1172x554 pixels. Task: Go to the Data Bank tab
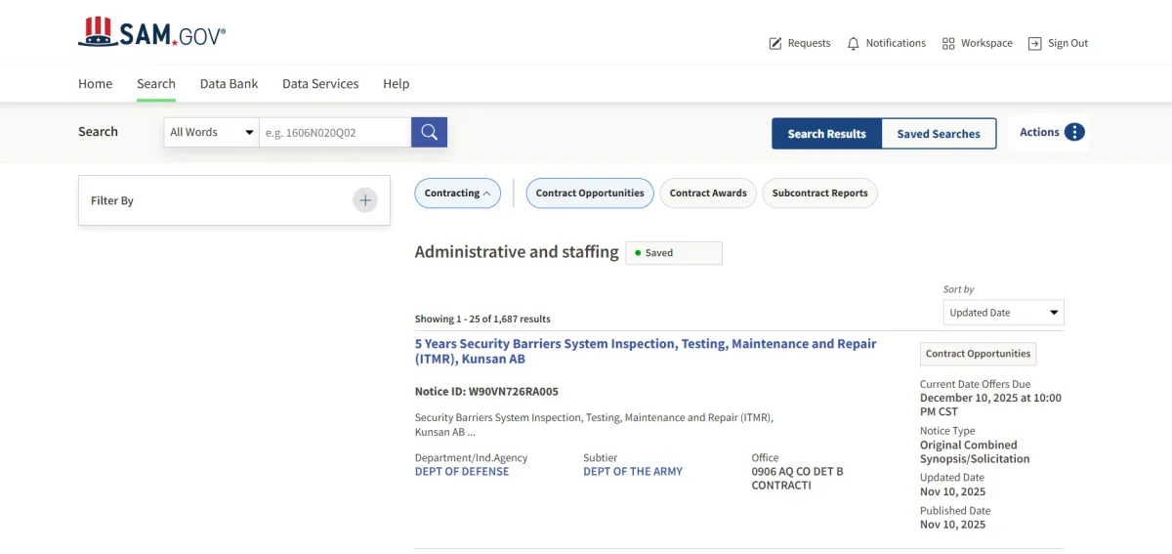point(230,84)
